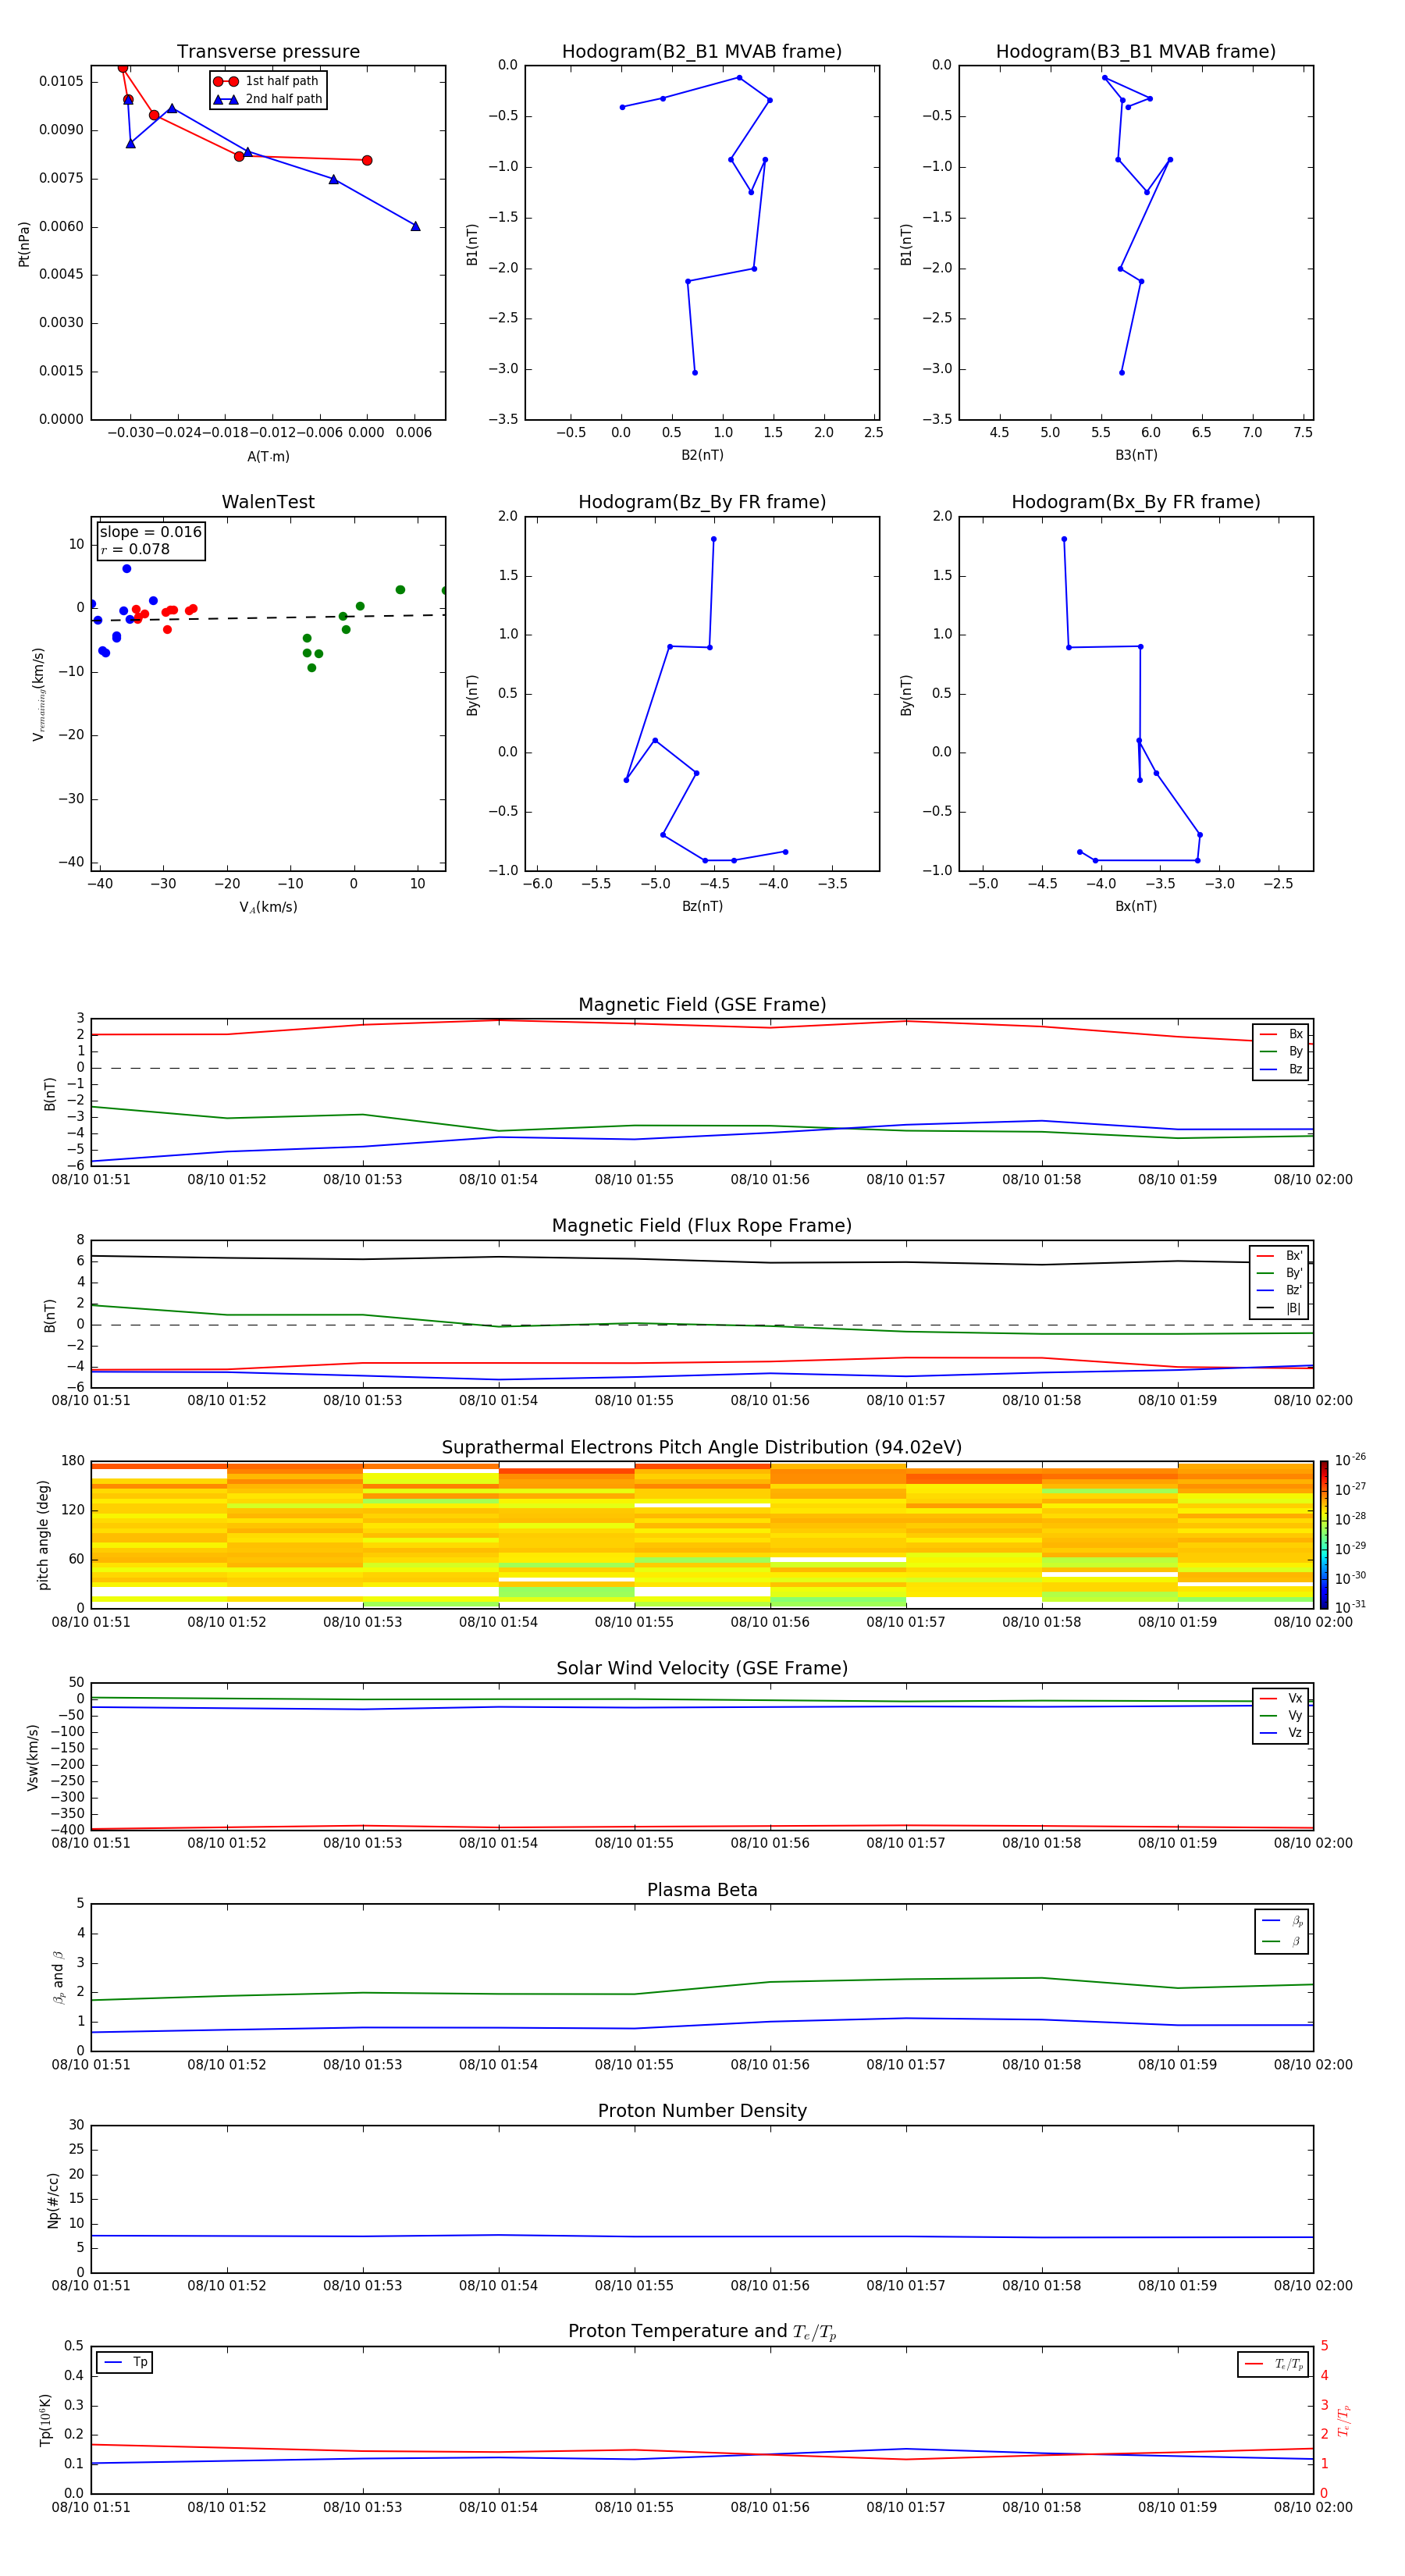Click the 'Vz' legend entry

coord(1281,1733)
